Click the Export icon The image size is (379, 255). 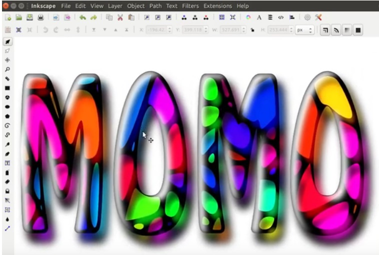click(67, 17)
